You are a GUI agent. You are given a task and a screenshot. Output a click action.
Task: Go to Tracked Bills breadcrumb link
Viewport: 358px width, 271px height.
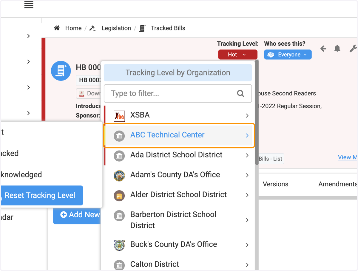pos(168,28)
